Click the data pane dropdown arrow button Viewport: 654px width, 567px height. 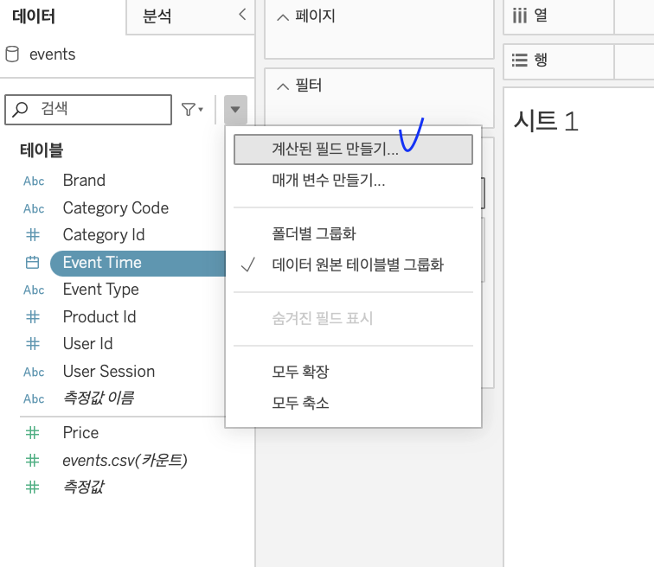(235, 110)
